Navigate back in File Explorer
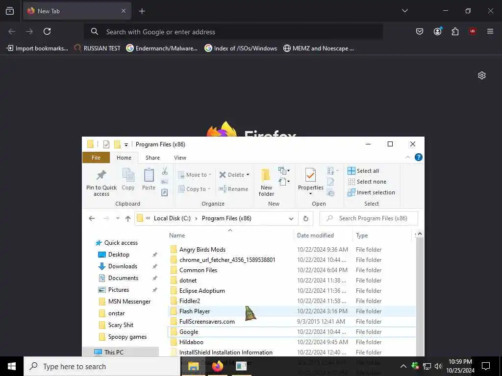Screen dimensions: 502x376 pos(92,218)
